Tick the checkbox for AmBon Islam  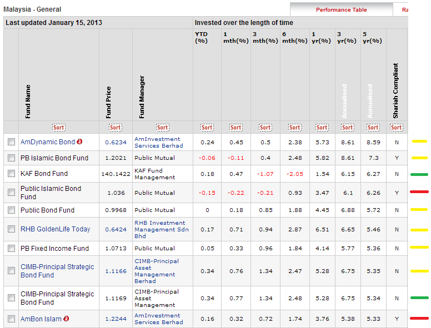[x=11, y=319]
